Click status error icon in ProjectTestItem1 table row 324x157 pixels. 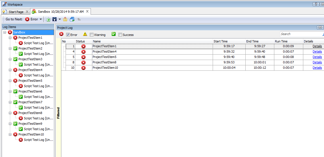[83, 46]
